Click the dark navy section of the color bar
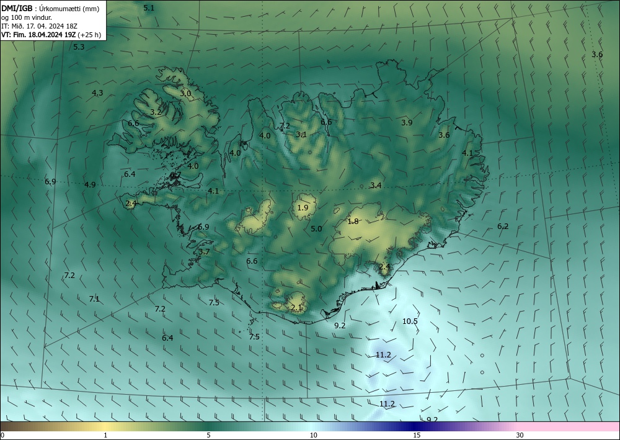 (x=415, y=426)
